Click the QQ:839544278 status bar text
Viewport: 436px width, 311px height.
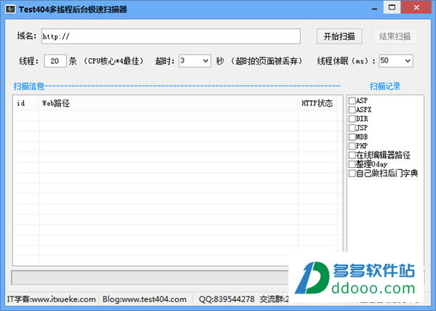pyautogui.click(x=227, y=299)
